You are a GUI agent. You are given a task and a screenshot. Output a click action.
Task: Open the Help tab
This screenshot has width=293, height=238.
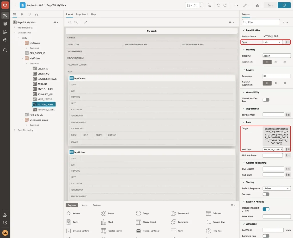pos(93,14)
